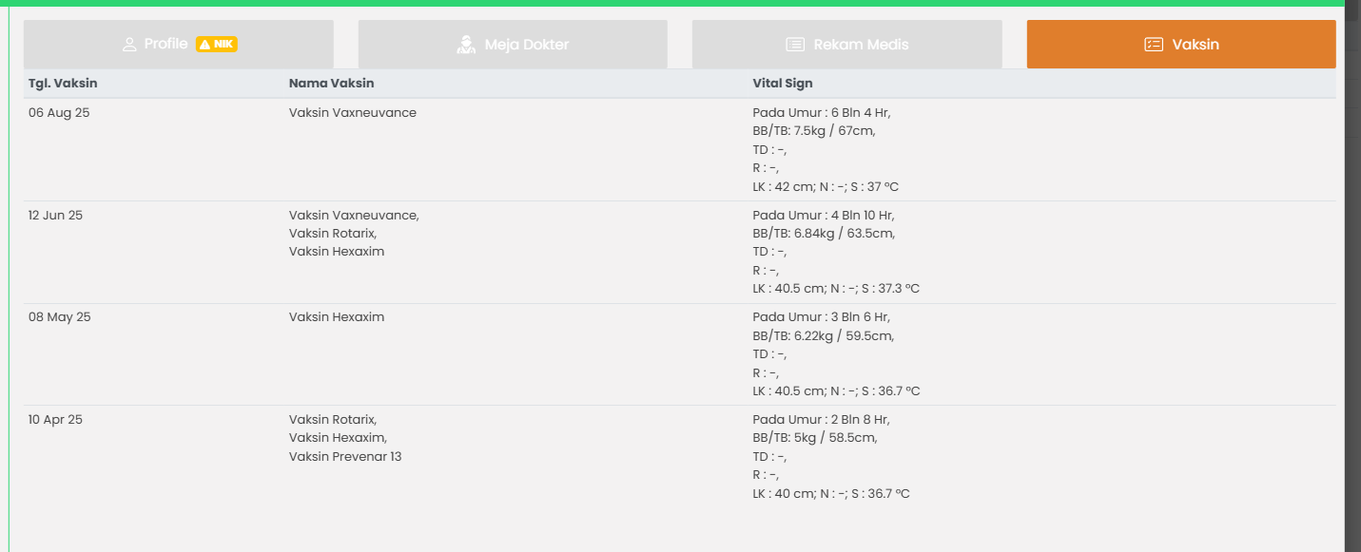
Task: Select the 08 May 25 vaccine date
Action: tap(59, 317)
